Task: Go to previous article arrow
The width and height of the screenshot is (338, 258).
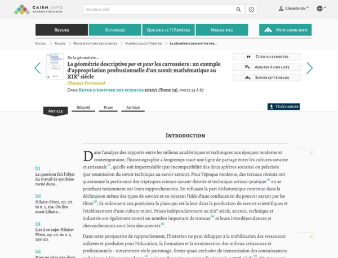Action: point(38,68)
